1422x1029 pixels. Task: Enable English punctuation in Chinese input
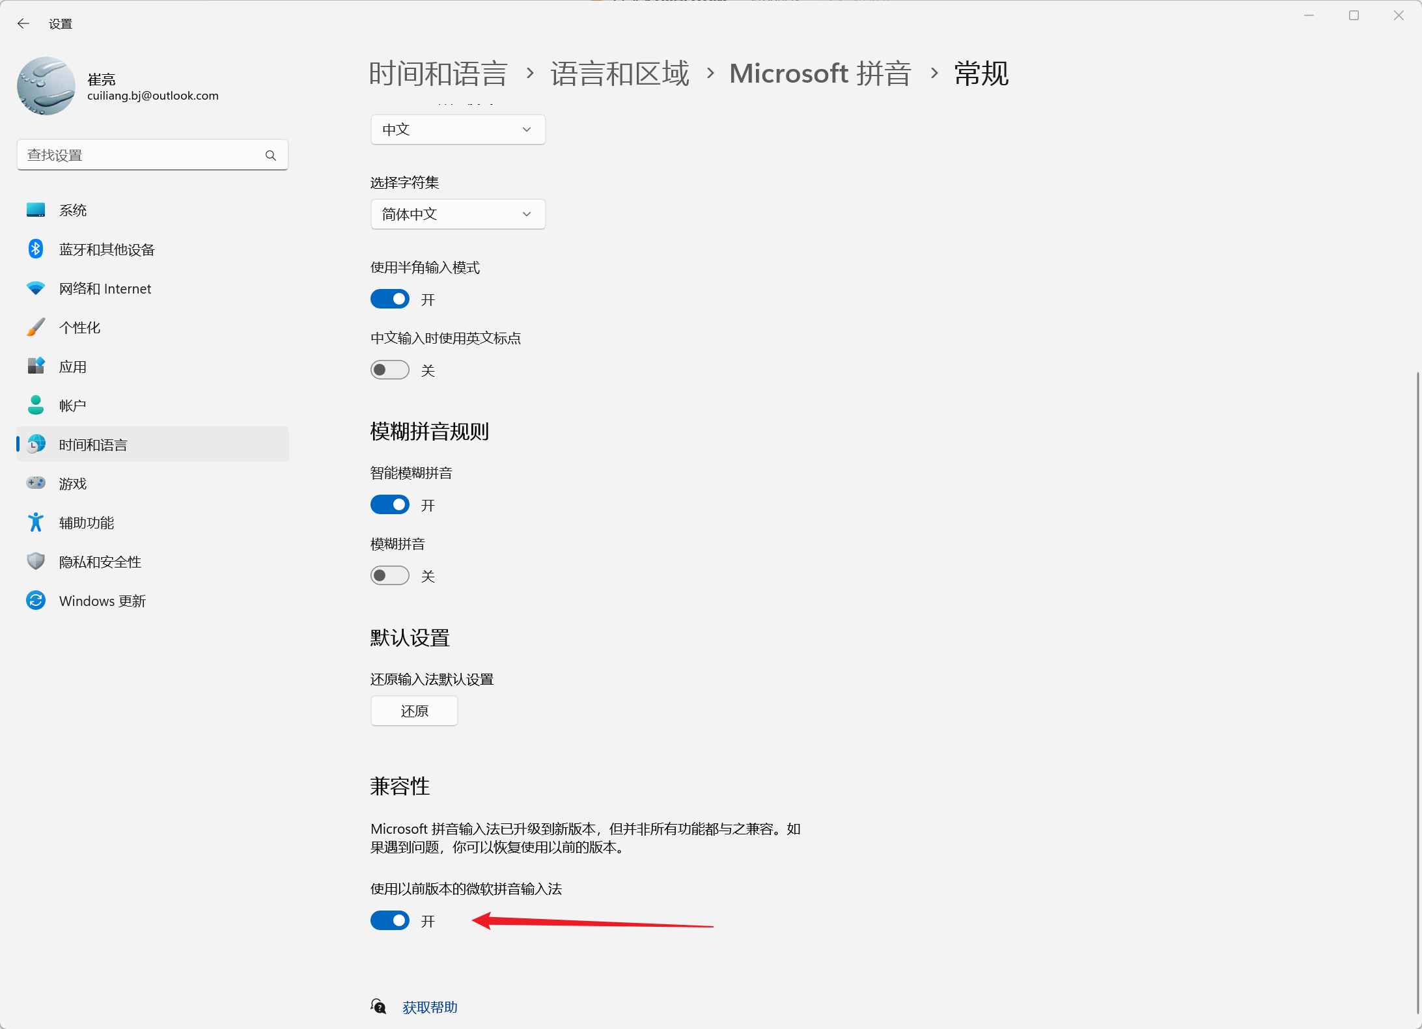[x=390, y=370]
